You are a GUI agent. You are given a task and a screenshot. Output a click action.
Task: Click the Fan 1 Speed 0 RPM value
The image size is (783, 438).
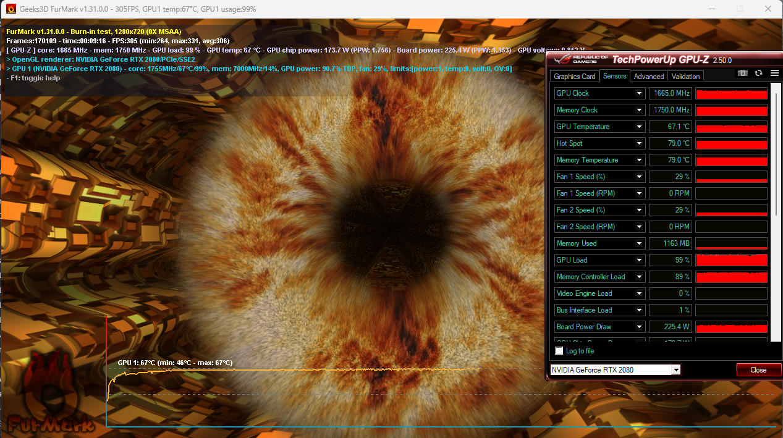pyautogui.click(x=670, y=193)
